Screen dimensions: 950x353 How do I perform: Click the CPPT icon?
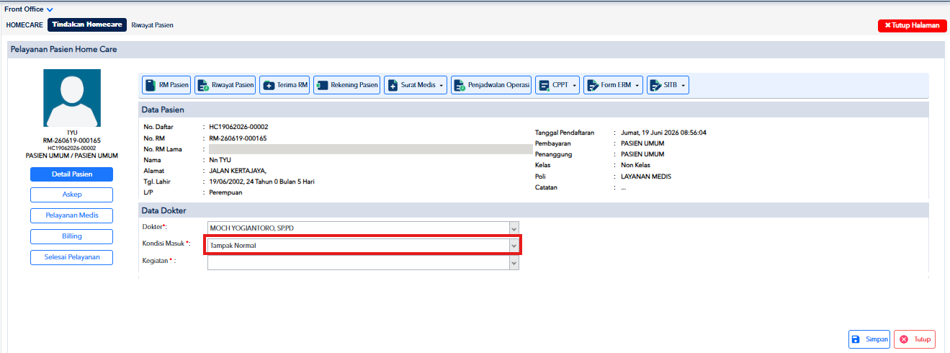coord(544,85)
